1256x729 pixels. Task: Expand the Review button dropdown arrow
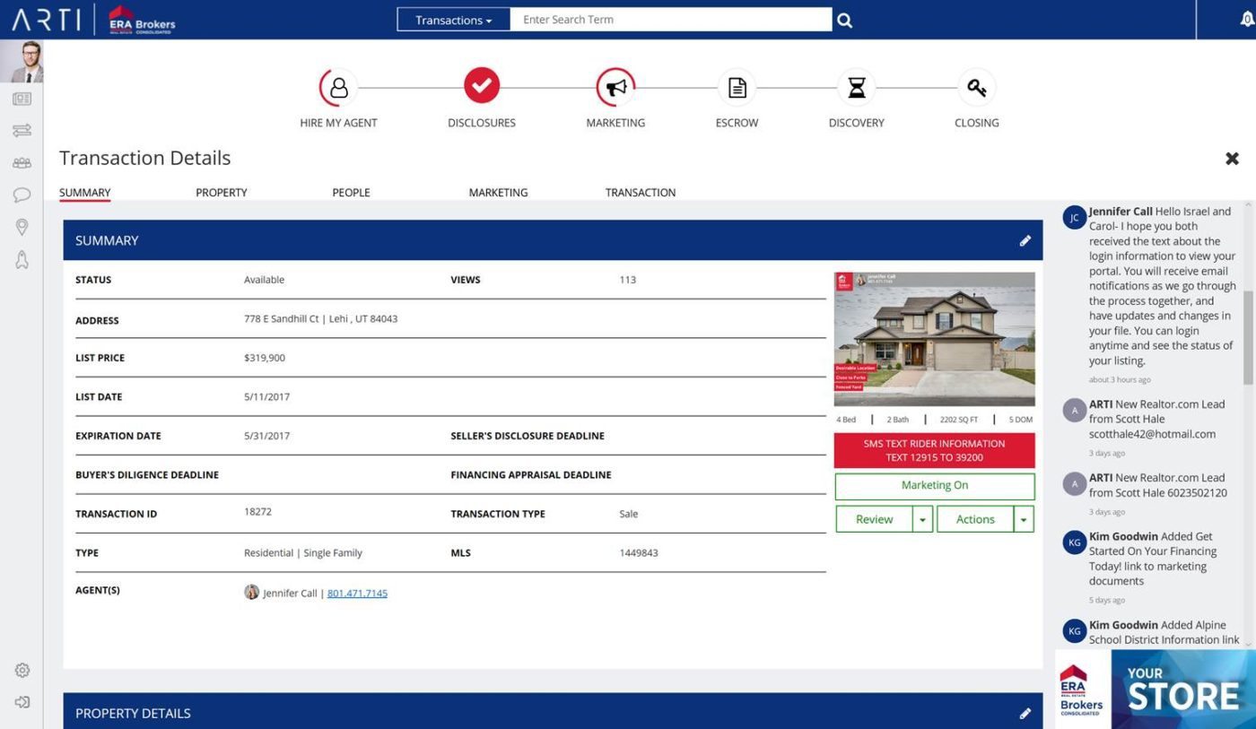[x=922, y=518]
